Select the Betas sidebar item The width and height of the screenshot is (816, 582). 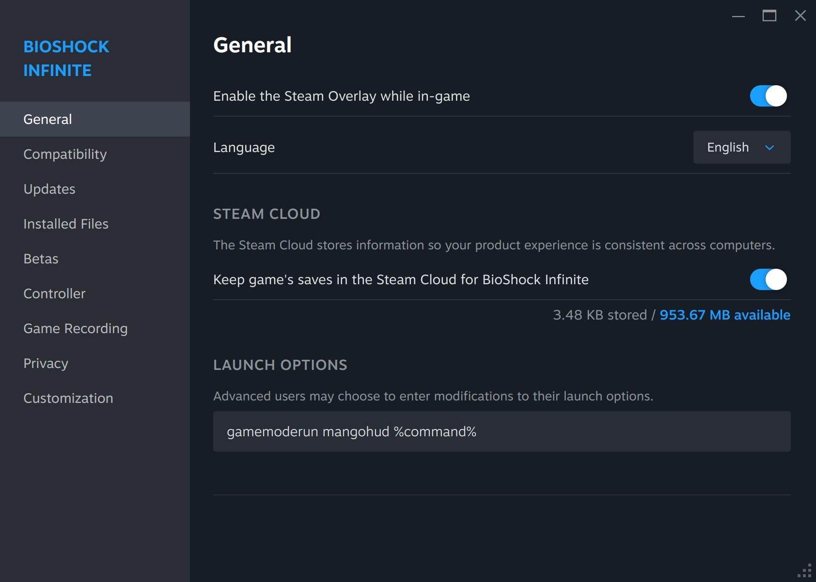coord(41,259)
